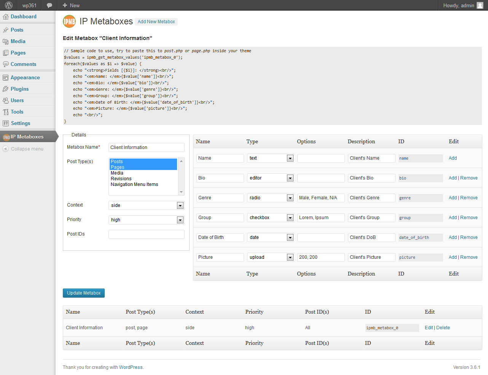Delete the Client Information metabox
Screen dimensions: 488x375
click(x=443, y=328)
